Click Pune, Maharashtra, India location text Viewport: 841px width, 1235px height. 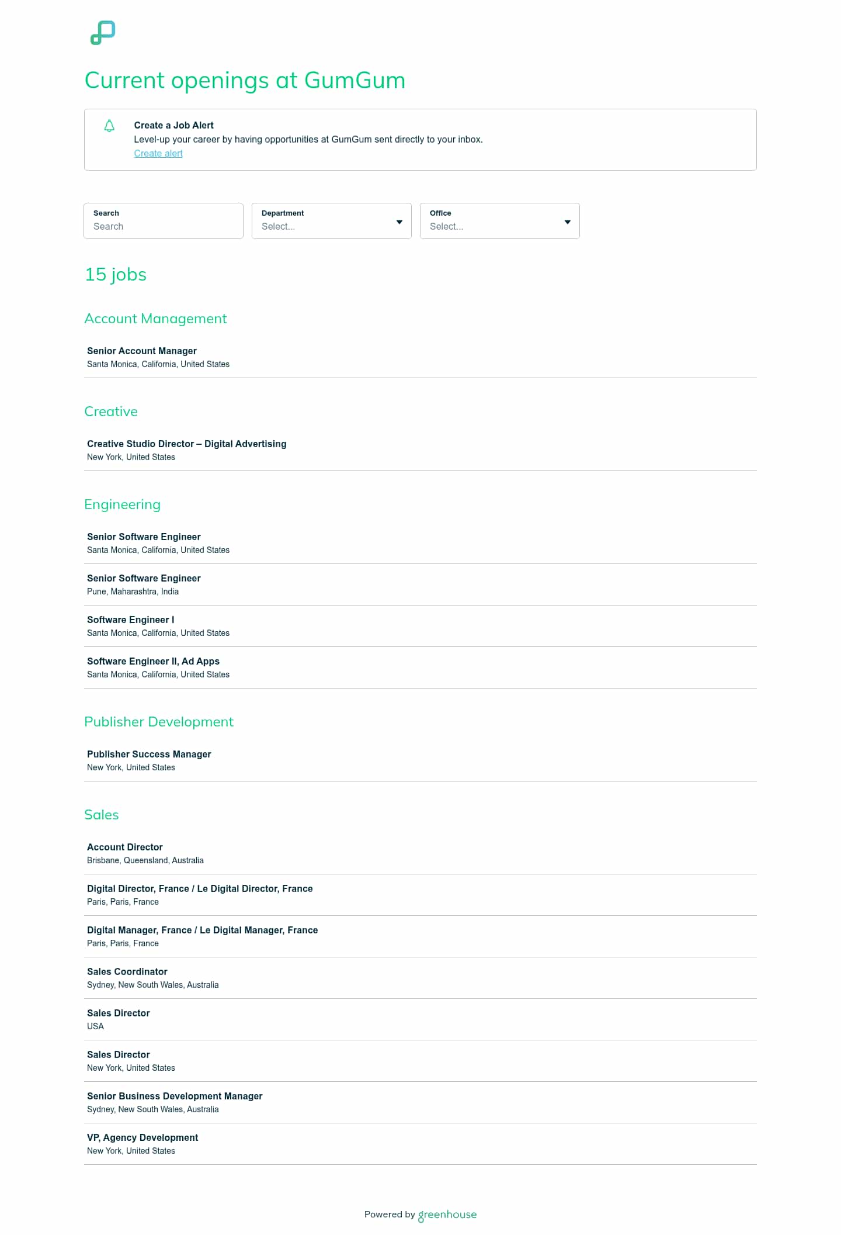(133, 591)
